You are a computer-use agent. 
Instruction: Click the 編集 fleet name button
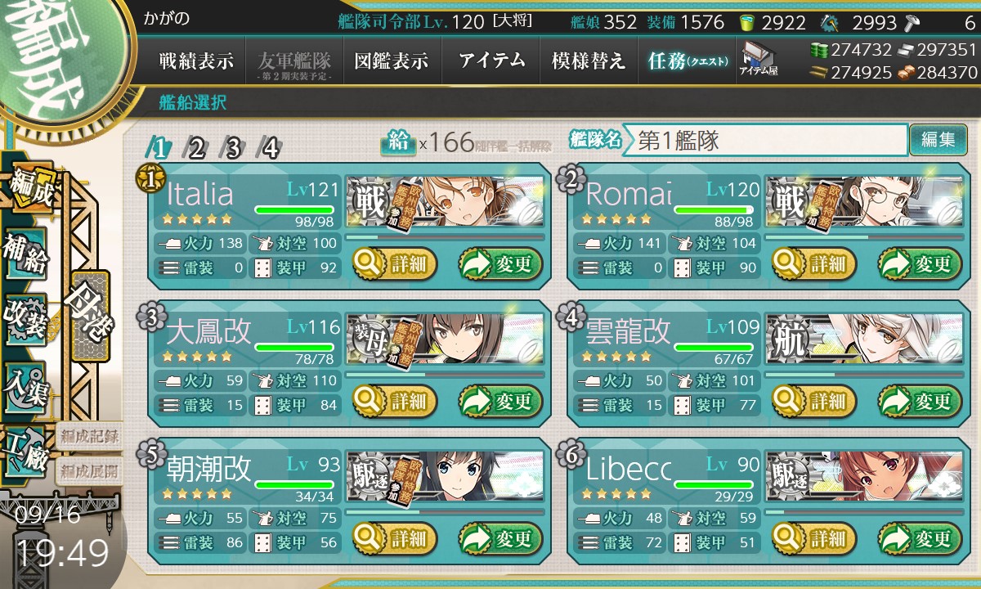point(938,140)
